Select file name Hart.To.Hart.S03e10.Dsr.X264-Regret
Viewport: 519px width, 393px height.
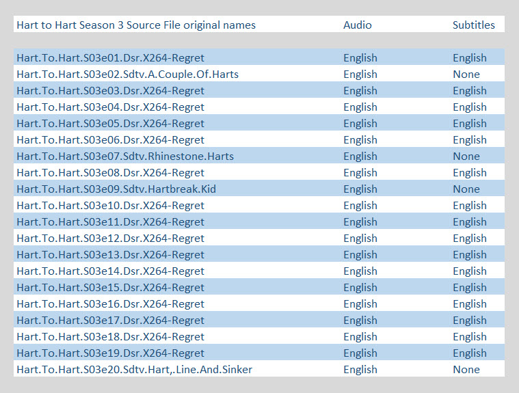[111, 206]
